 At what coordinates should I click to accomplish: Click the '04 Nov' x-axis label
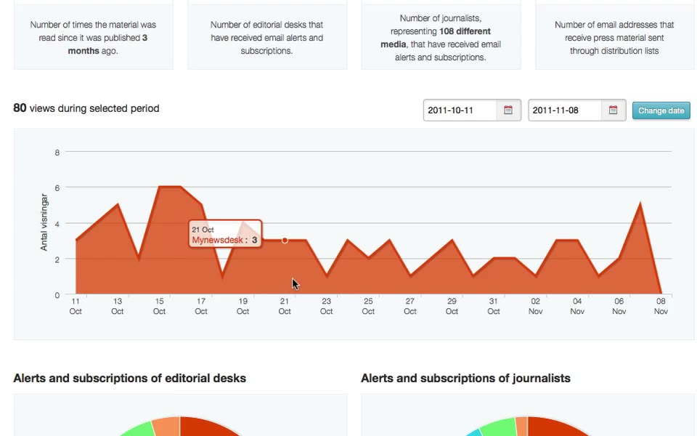pos(577,306)
